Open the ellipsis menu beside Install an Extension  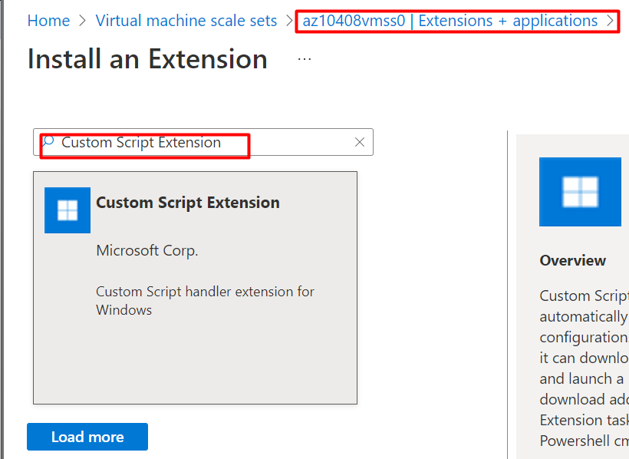pyautogui.click(x=305, y=59)
